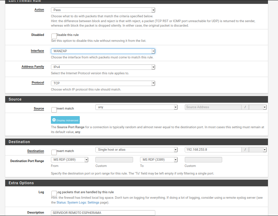
Task: Open the Action dropdown showing Pass
Action: coord(103,10)
